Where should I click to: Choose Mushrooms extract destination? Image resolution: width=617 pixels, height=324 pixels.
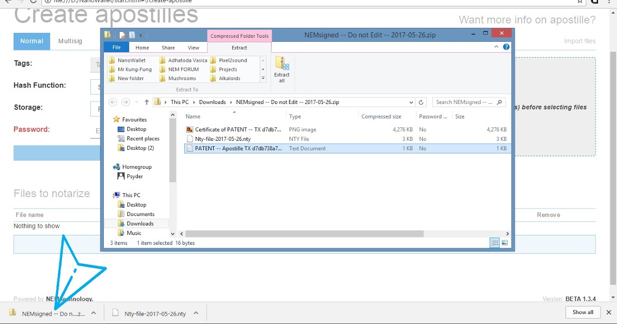click(178, 78)
